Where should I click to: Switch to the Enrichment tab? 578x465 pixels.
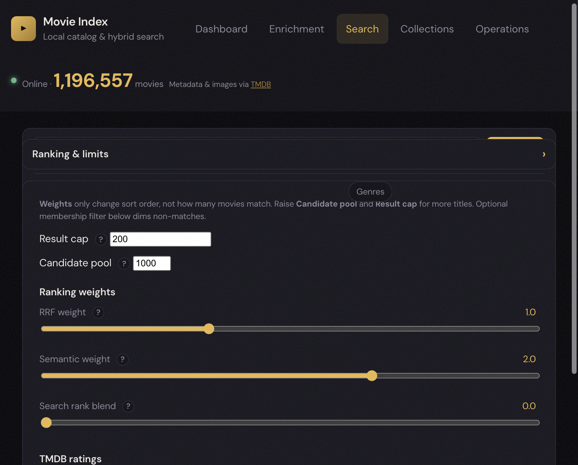coord(297,29)
